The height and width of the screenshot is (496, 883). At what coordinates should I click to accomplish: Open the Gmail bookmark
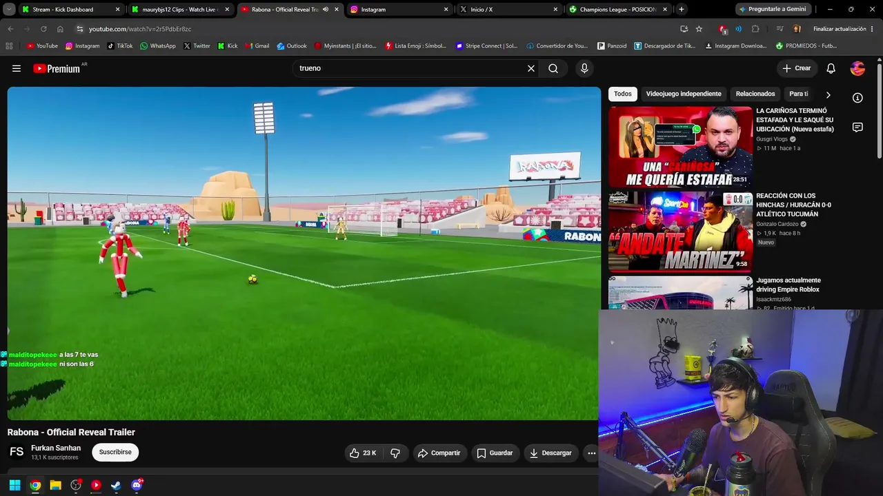[x=257, y=46]
